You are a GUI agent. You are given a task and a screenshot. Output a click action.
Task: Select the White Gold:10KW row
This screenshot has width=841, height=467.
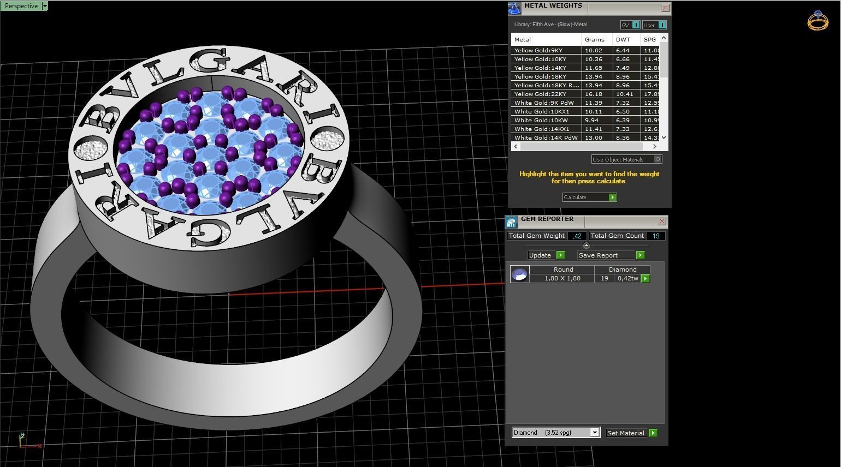(585, 120)
